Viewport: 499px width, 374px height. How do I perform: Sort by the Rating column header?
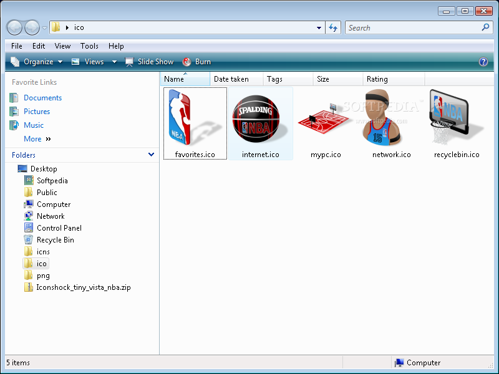point(394,79)
